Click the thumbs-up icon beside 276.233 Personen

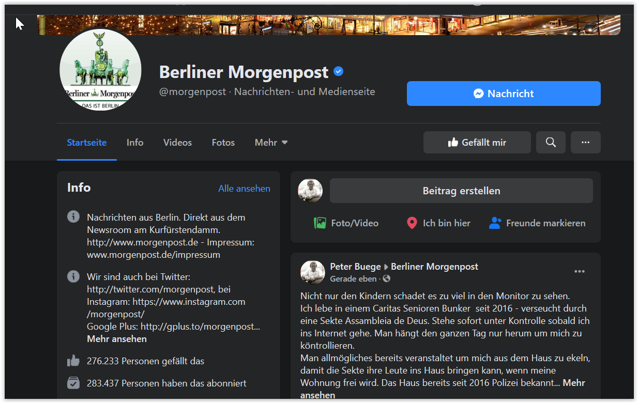(73, 361)
